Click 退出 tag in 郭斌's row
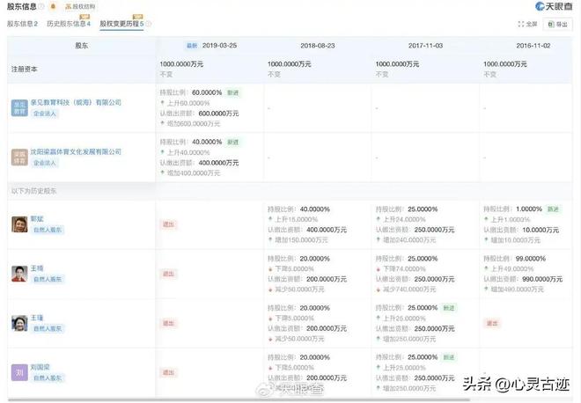 point(169,224)
